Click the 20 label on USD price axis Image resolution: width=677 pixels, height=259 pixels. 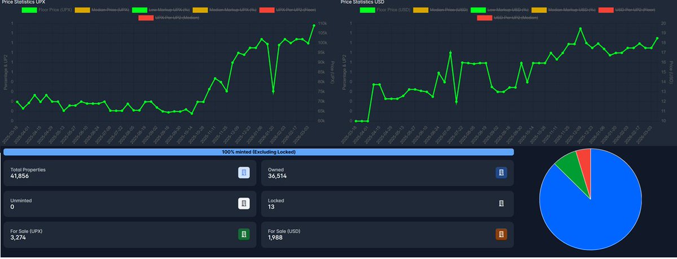pyautogui.click(x=664, y=23)
